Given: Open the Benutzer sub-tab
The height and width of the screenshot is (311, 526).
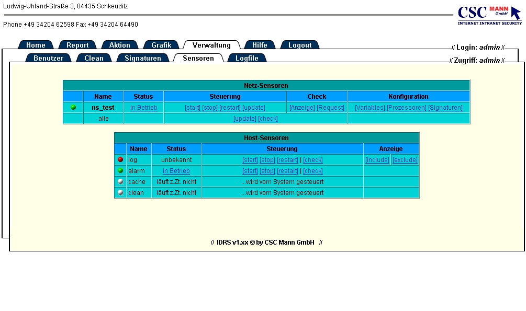Looking at the screenshot, I should pos(49,58).
